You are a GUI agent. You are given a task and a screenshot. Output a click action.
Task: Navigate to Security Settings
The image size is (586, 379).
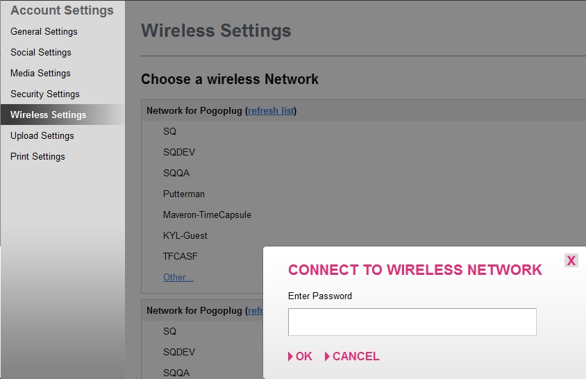tap(45, 94)
